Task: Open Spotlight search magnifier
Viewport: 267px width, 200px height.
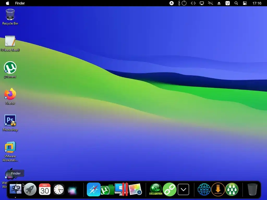Action: coord(236,3)
